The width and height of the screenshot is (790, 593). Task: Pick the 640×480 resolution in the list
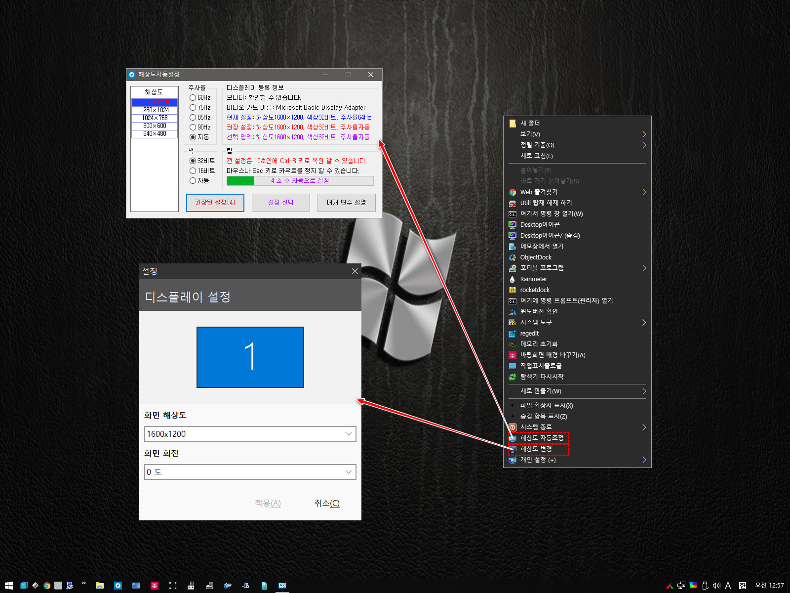[x=155, y=134]
